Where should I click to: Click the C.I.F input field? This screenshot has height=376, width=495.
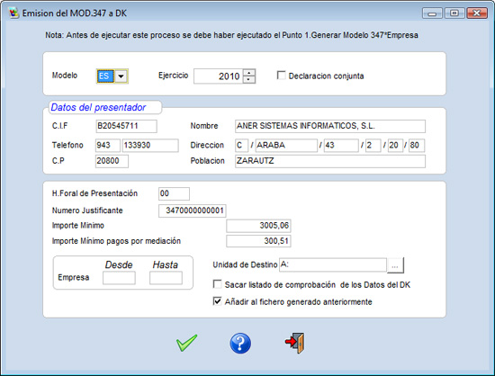[x=126, y=126]
